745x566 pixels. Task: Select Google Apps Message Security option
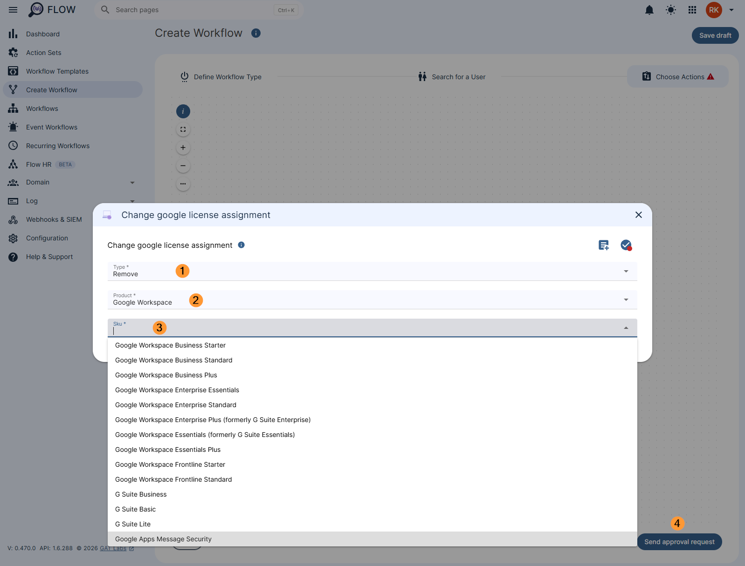point(372,539)
